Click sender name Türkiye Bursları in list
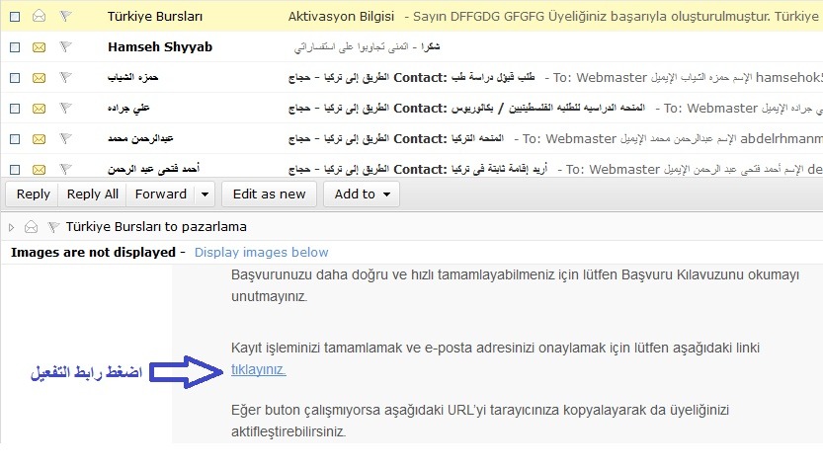The height and width of the screenshot is (467, 823). 155,16
